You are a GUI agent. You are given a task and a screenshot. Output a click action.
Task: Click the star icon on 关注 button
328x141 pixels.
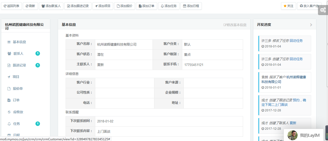285,6
